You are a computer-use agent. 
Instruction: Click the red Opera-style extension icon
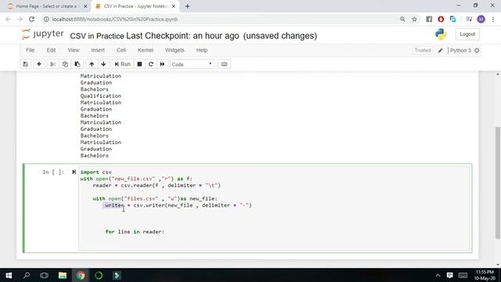point(441,19)
